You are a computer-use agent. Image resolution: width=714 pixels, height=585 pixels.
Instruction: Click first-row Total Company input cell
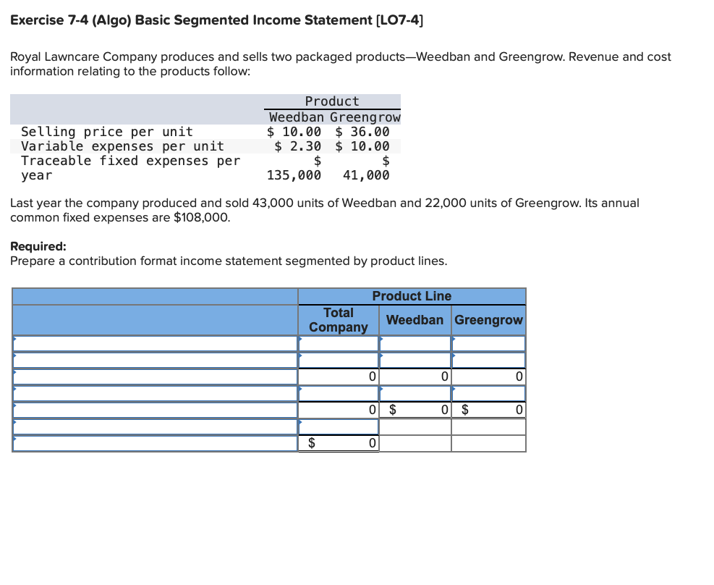pyautogui.click(x=339, y=343)
